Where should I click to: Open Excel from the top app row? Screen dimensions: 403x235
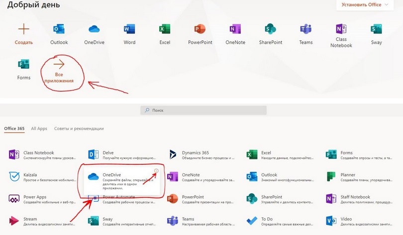[165, 34]
